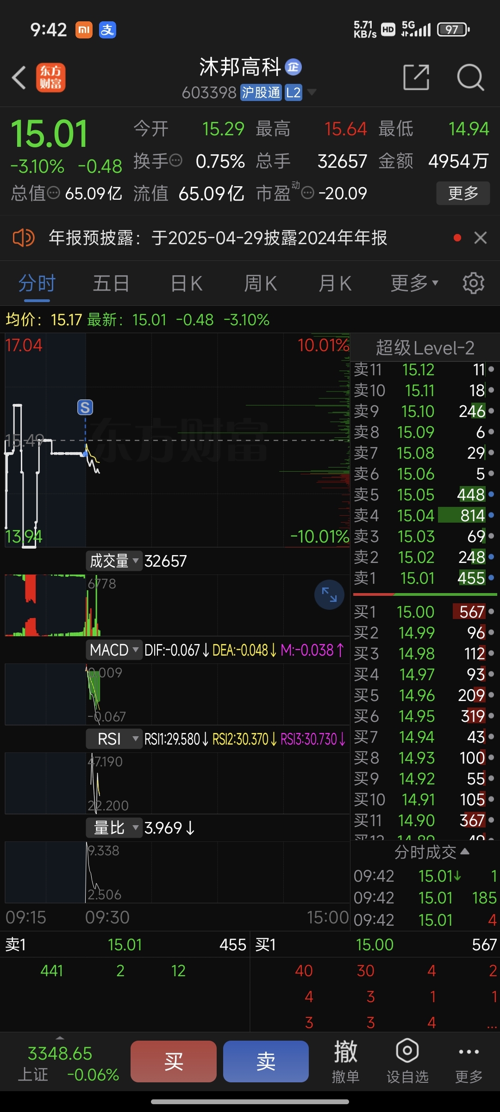Expand stock switcher dropdown arrow
This screenshot has width=500, height=1112.
(312, 92)
